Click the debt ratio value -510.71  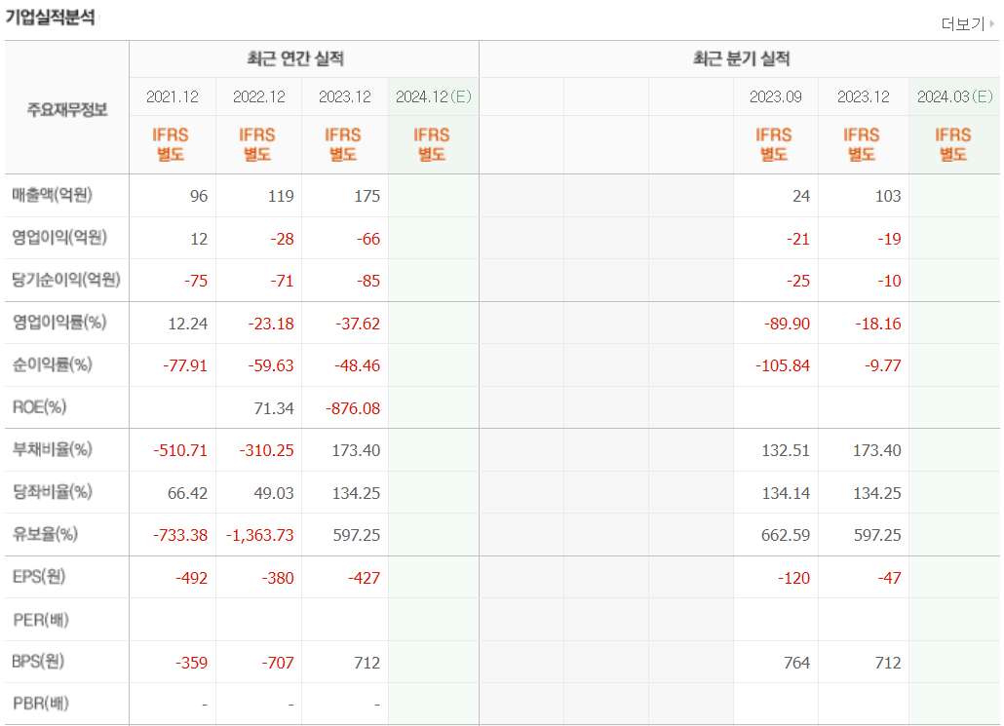180,451
